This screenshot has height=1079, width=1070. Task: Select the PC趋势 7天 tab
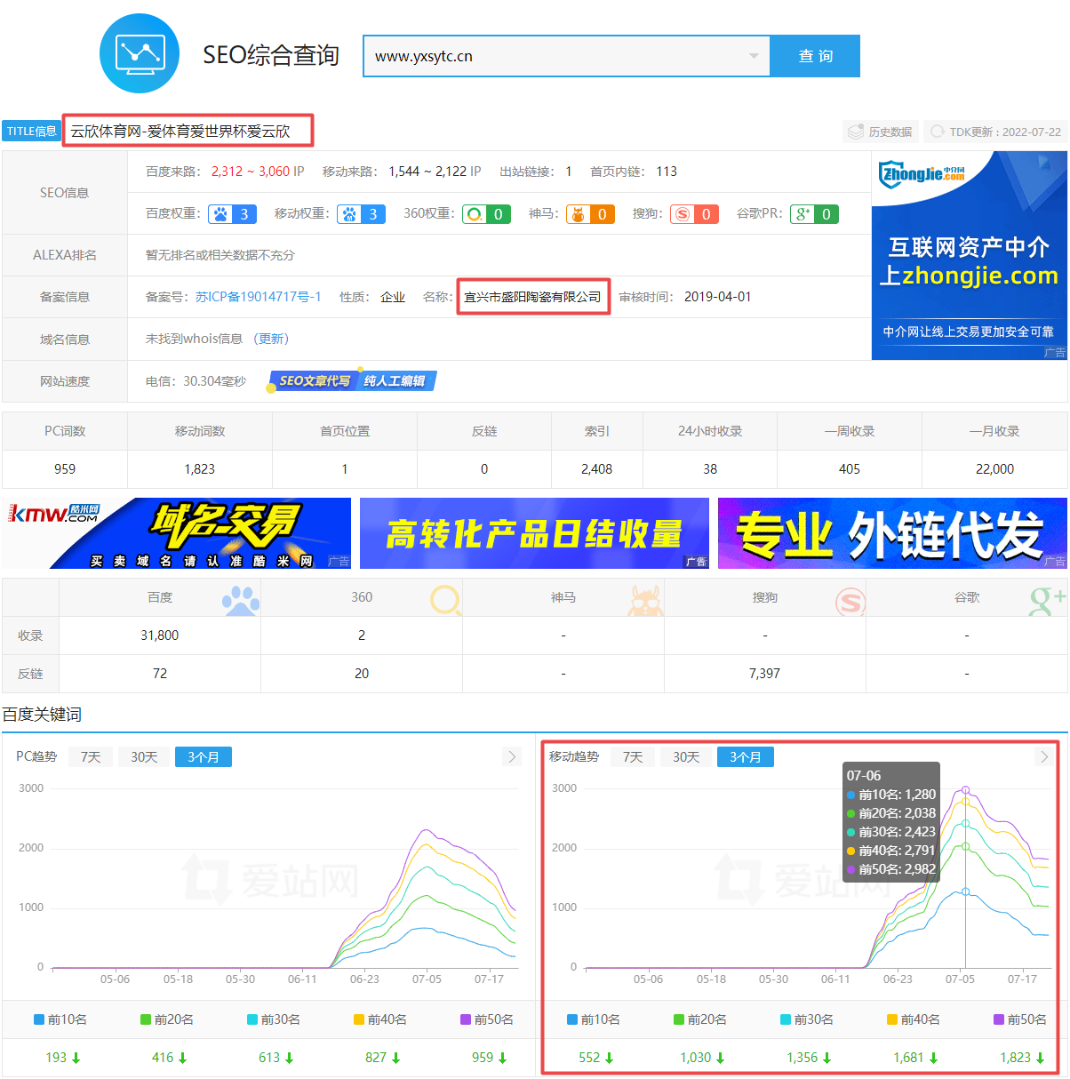point(91,757)
